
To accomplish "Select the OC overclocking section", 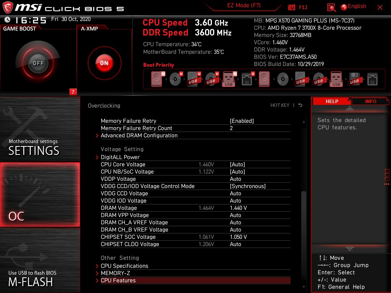I will [40, 195].
